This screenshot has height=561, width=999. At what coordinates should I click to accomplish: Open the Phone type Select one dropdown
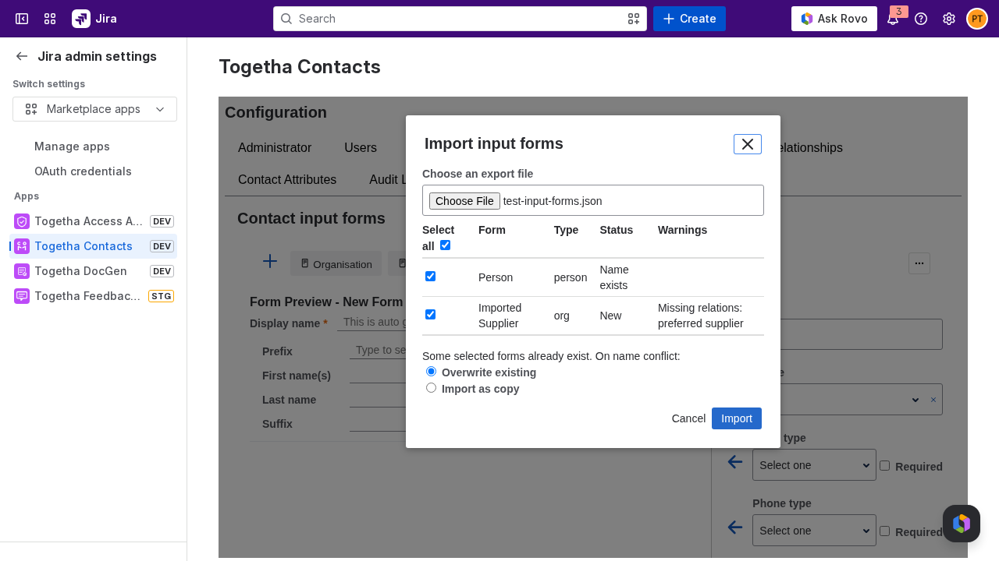point(814,531)
